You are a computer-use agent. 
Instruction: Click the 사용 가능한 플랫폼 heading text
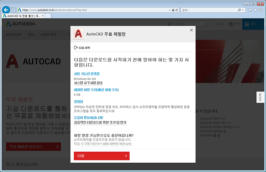[x=87, y=74]
